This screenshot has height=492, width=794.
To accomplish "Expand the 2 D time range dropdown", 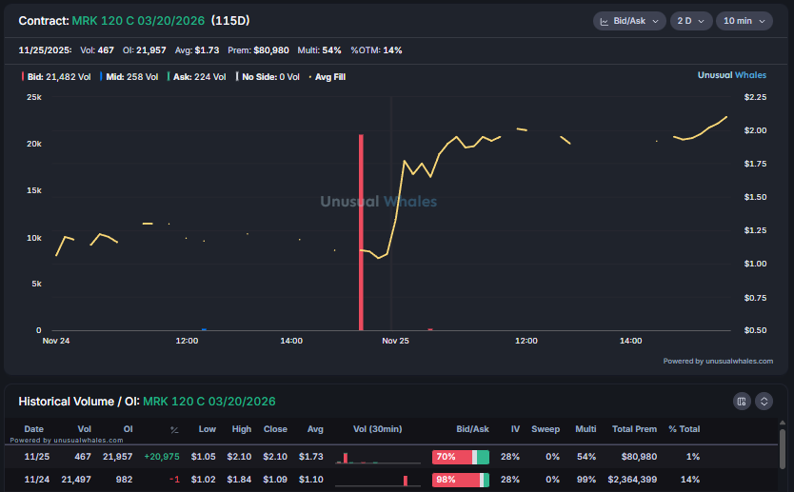I will [691, 21].
